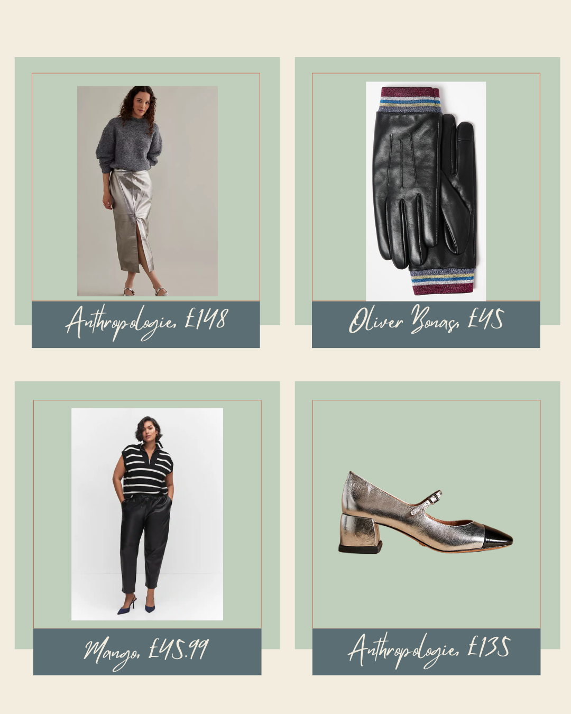Click the silver Mary Jane shoe image
The image size is (571, 714).
pyautogui.click(x=426, y=512)
